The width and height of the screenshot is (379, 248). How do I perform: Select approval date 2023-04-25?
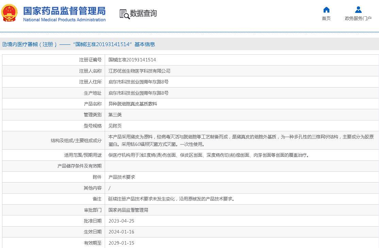click(x=121, y=221)
